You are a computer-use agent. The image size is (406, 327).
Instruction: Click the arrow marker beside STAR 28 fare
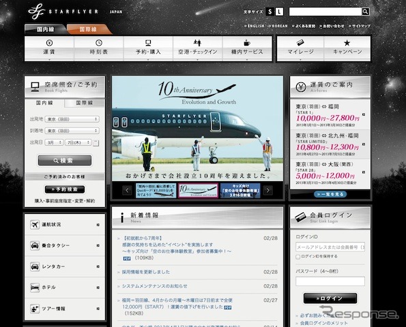pos(364,172)
